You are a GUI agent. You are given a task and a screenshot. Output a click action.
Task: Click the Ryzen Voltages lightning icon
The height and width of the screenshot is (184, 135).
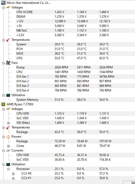(8, 109)
